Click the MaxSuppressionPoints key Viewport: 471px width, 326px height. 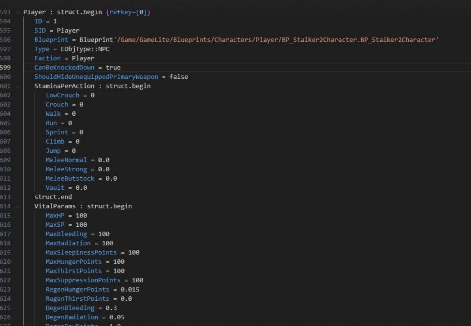(x=83, y=280)
